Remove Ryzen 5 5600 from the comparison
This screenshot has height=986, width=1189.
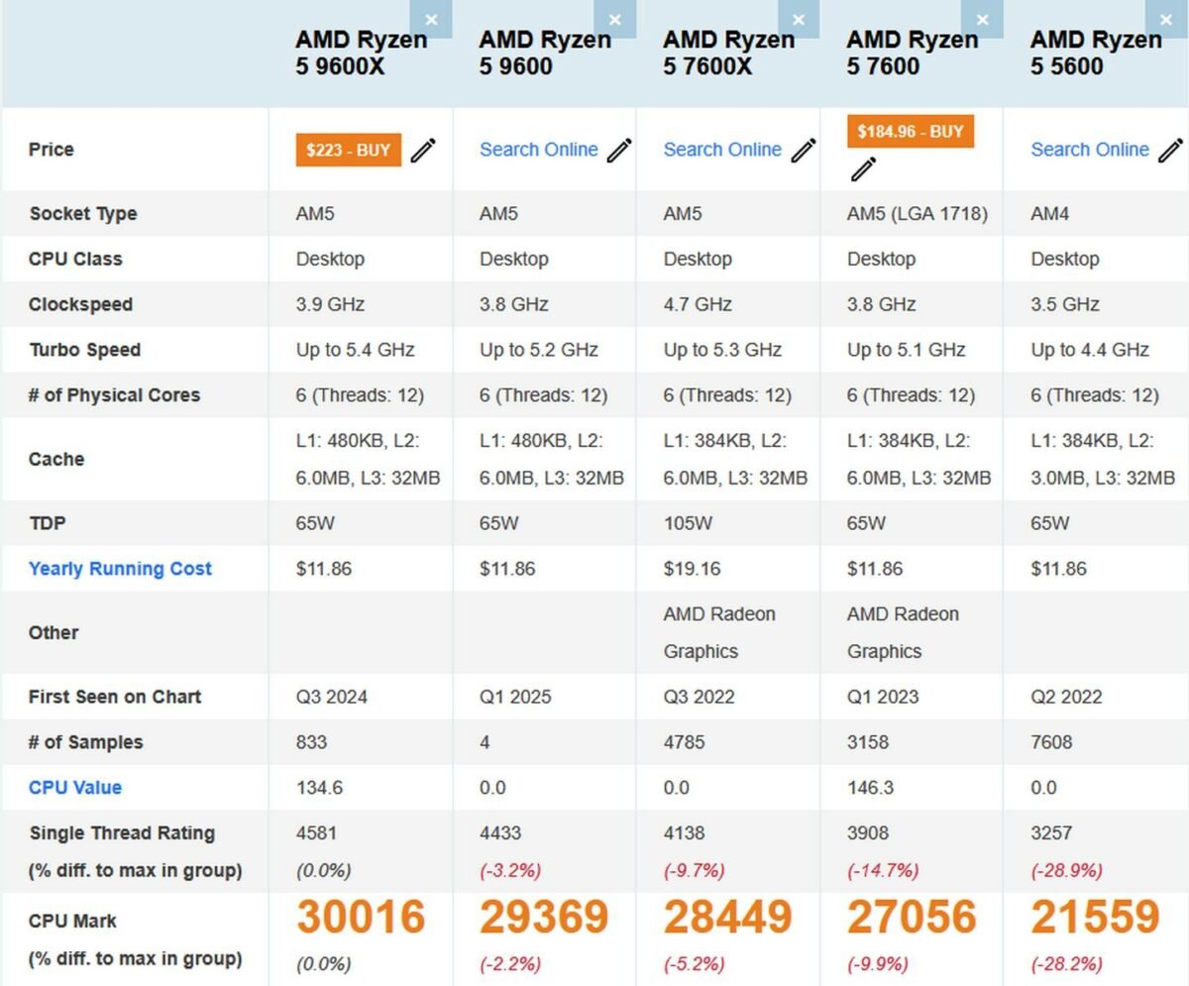pyautogui.click(x=1166, y=19)
